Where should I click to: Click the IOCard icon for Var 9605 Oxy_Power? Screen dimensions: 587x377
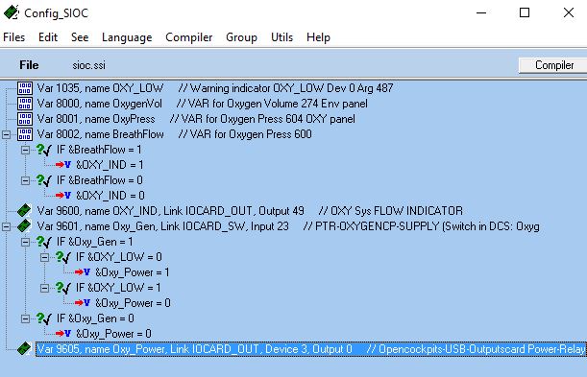coord(24,349)
